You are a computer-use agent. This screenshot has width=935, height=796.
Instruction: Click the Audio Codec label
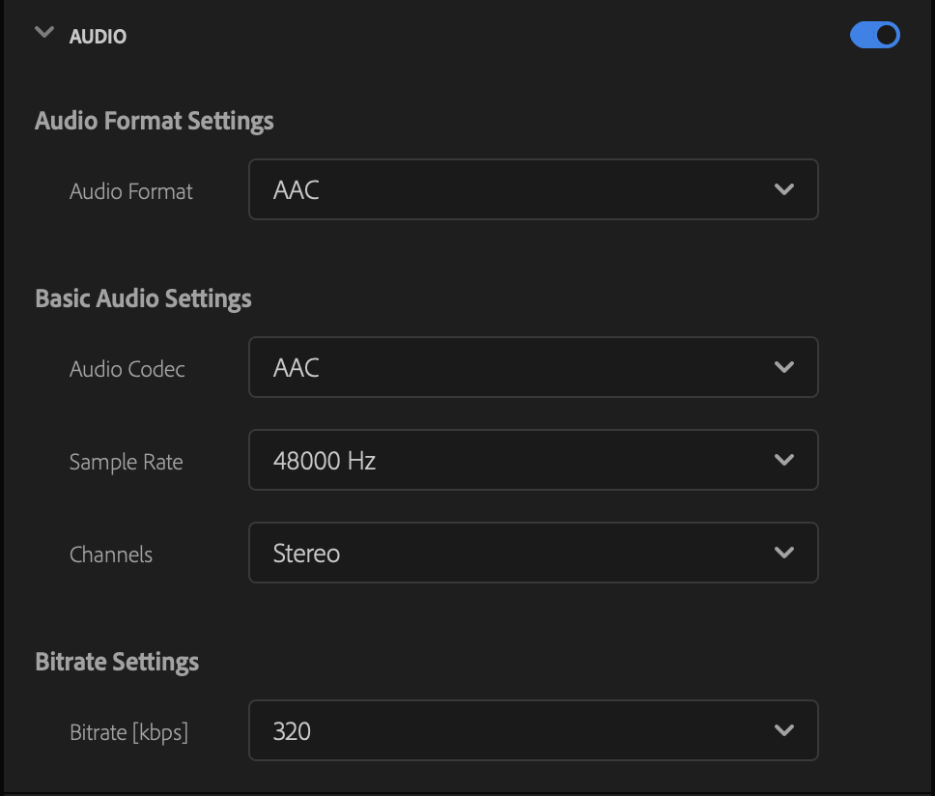point(127,369)
